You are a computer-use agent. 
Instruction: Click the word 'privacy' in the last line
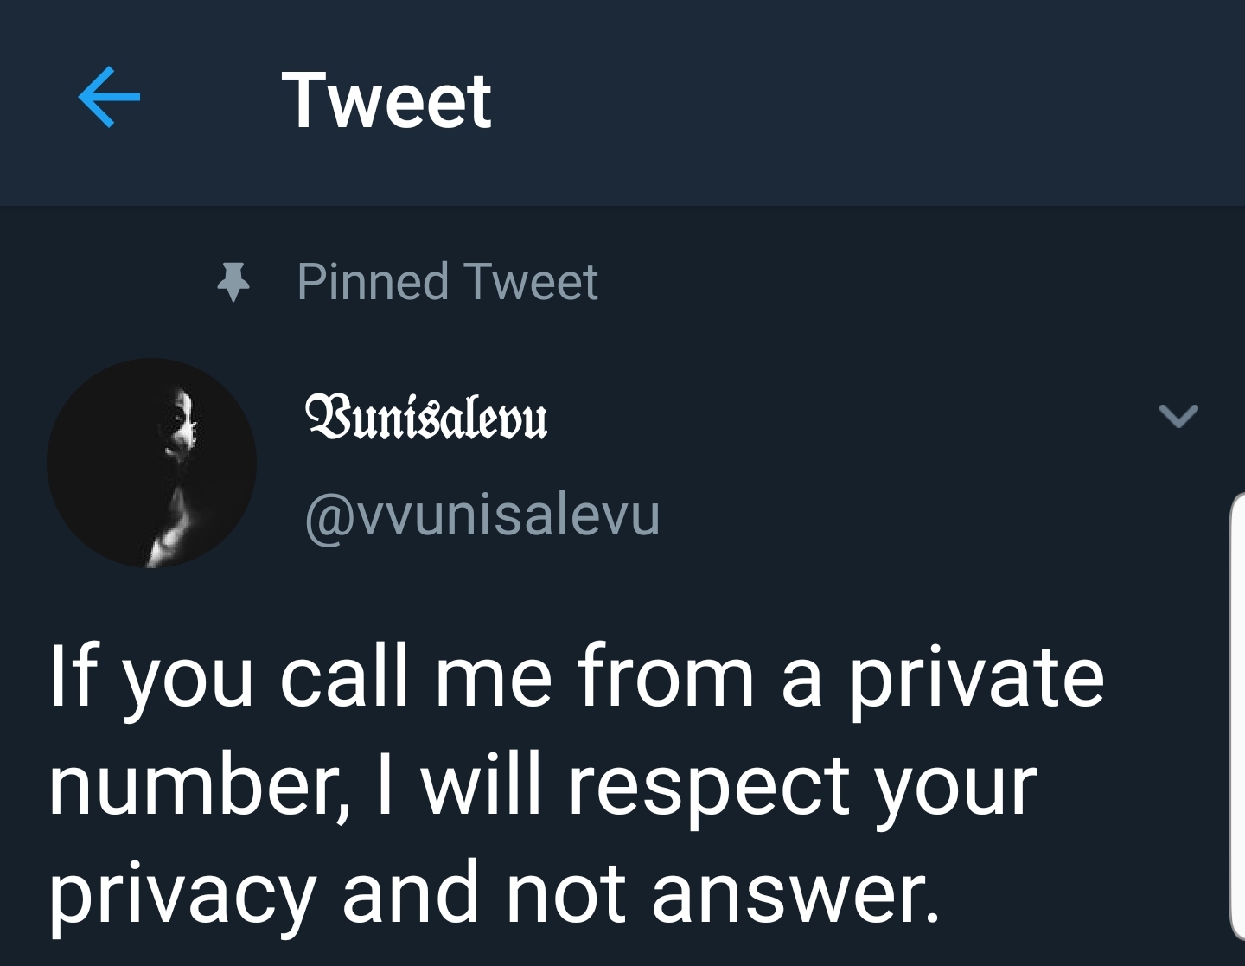(x=182, y=898)
